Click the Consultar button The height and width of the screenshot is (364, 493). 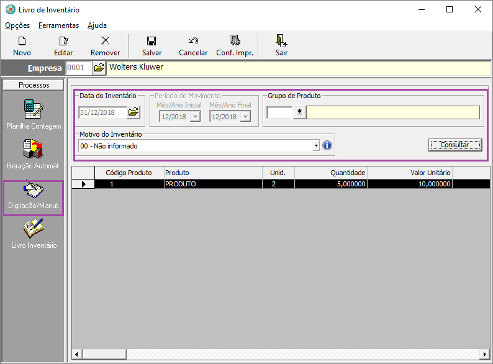(x=455, y=145)
